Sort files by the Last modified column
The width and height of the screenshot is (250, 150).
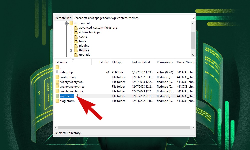(x=141, y=62)
